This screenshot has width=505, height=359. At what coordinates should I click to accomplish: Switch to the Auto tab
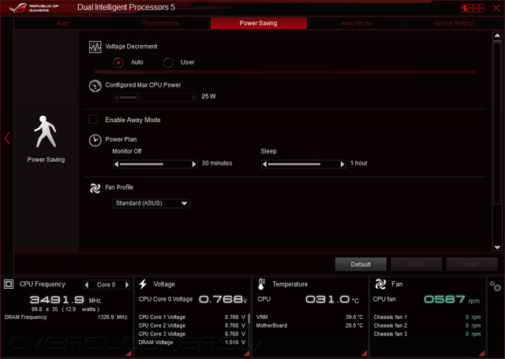[62, 23]
